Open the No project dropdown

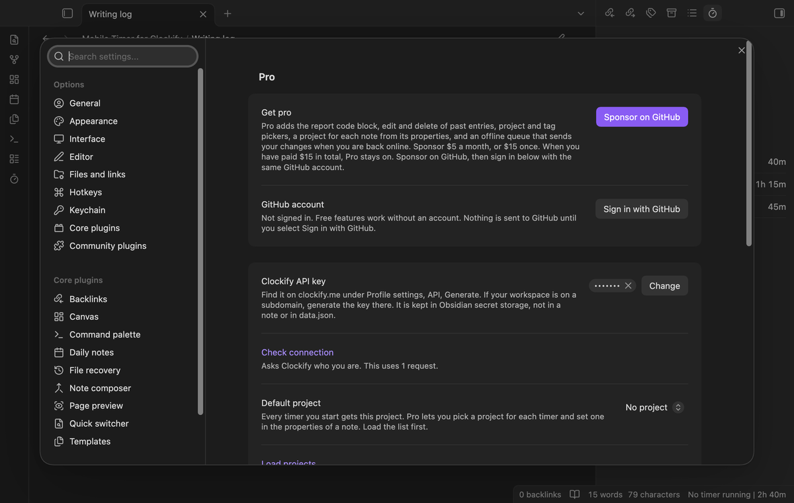pyautogui.click(x=654, y=408)
